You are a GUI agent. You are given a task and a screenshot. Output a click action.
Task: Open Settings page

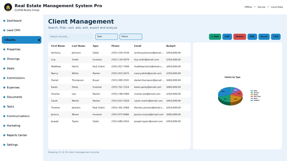[x=12, y=145]
